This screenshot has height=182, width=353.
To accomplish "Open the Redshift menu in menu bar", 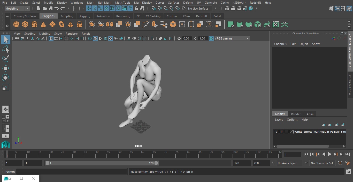I will [x=255, y=3].
